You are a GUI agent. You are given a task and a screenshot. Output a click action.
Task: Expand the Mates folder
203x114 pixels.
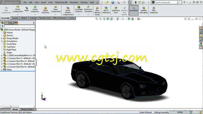point(2,70)
